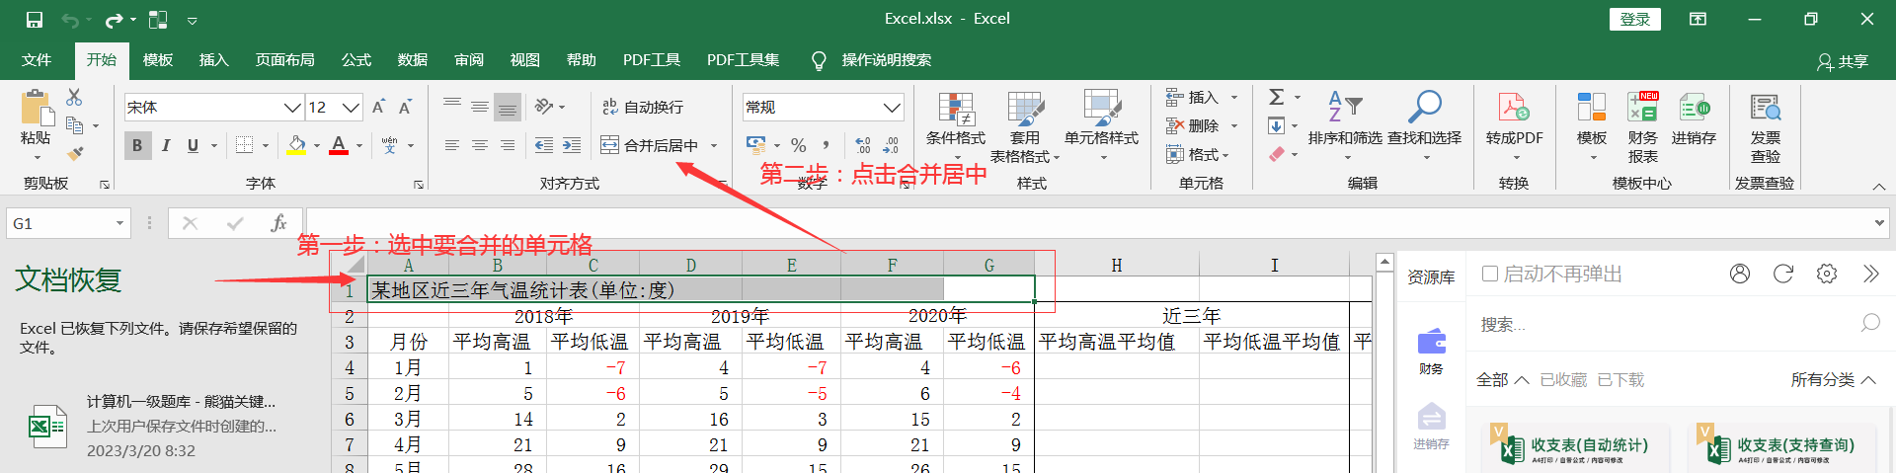This screenshot has width=1896, height=473.
Task: Click the Format Painter brush icon
Action: [x=74, y=153]
